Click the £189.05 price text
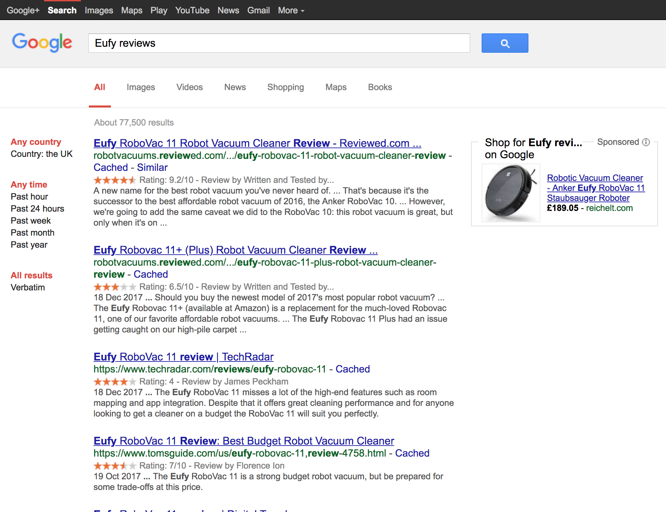This screenshot has width=666, height=512. [562, 208]
